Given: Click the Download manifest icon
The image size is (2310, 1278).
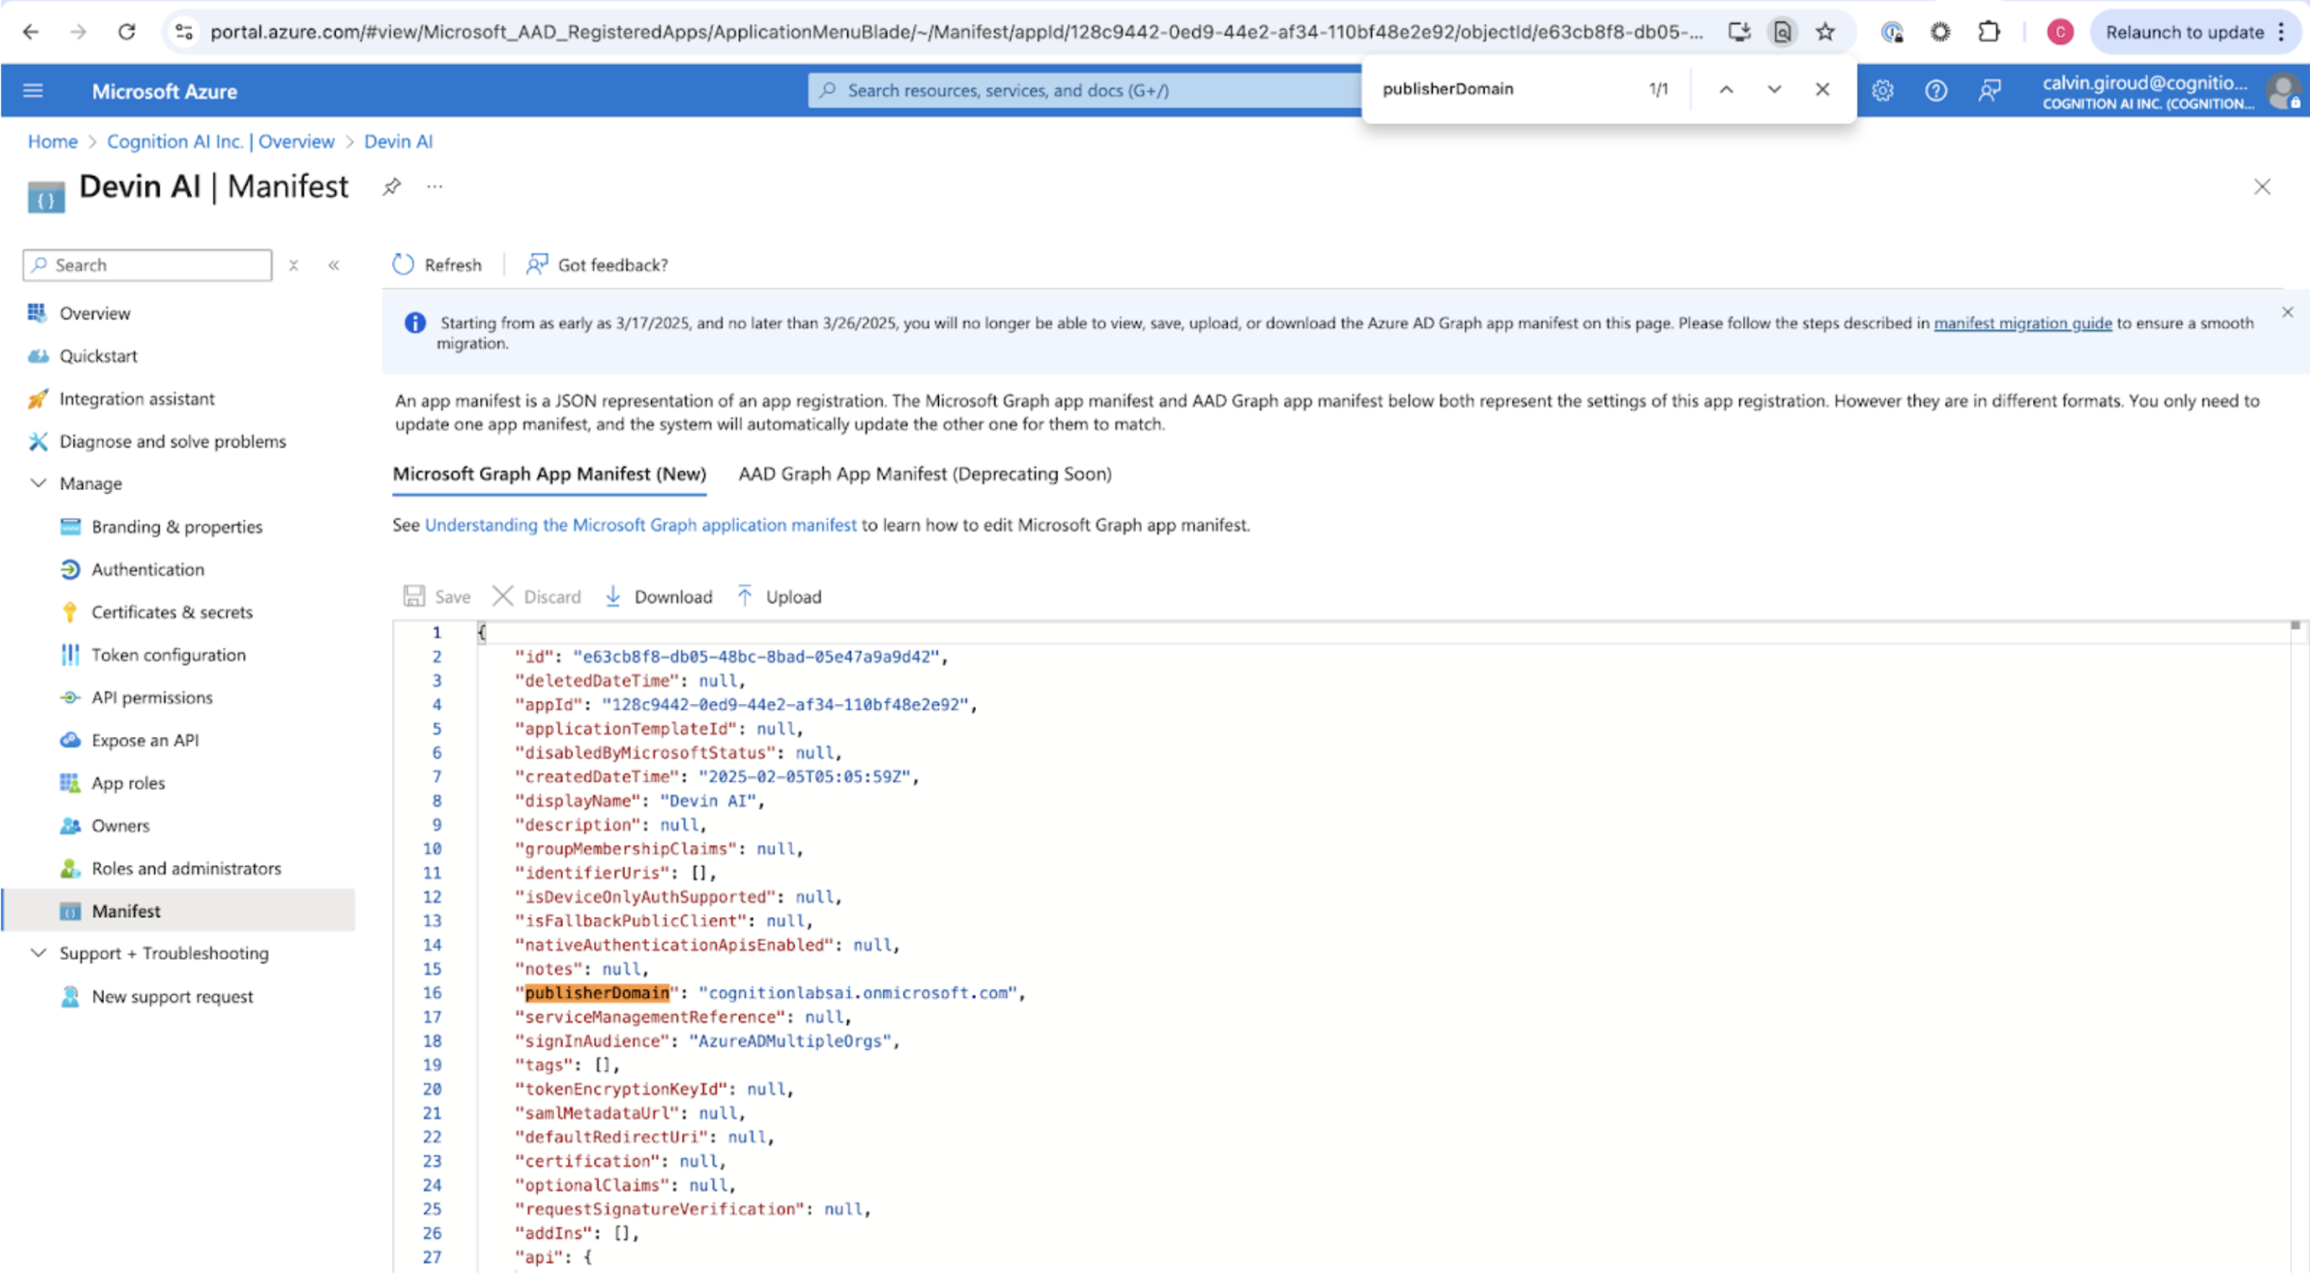Looking at the screenshot, I should pos(613,597).
